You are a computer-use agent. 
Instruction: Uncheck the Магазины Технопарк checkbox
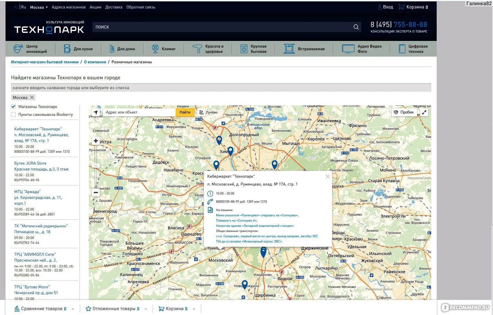[13, 107]
